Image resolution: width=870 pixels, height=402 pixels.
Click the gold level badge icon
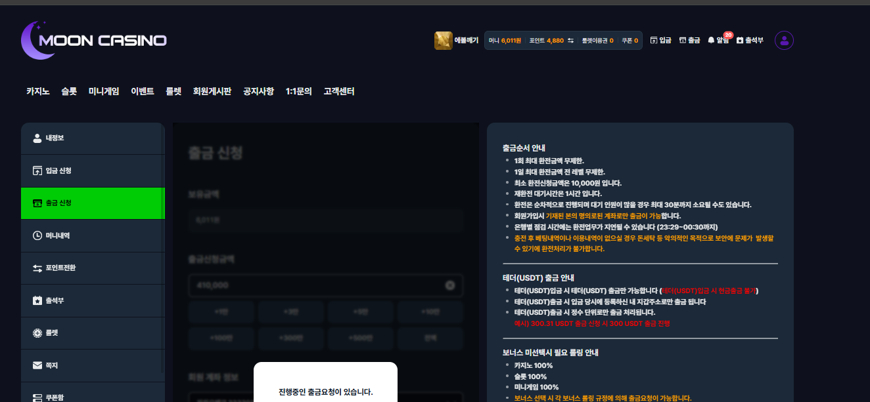[x=443, y=41]
